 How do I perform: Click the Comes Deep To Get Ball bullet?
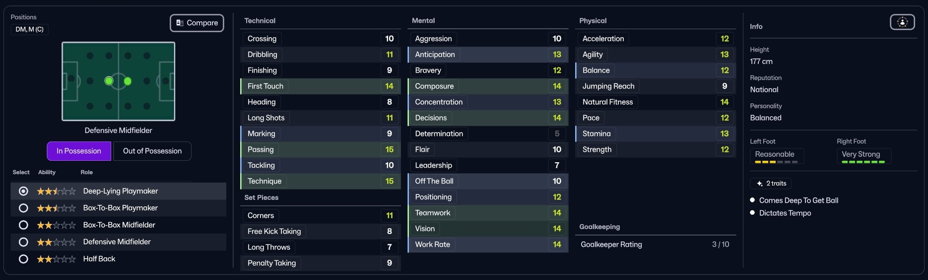point(752,200)
